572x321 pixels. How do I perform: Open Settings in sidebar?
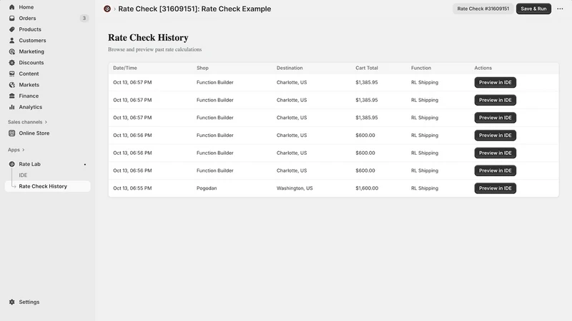29,302
